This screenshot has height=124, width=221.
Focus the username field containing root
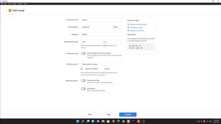90,42
